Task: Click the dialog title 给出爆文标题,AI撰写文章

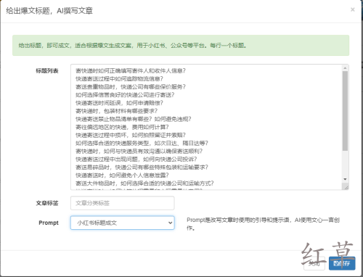Action: [49, 11]
